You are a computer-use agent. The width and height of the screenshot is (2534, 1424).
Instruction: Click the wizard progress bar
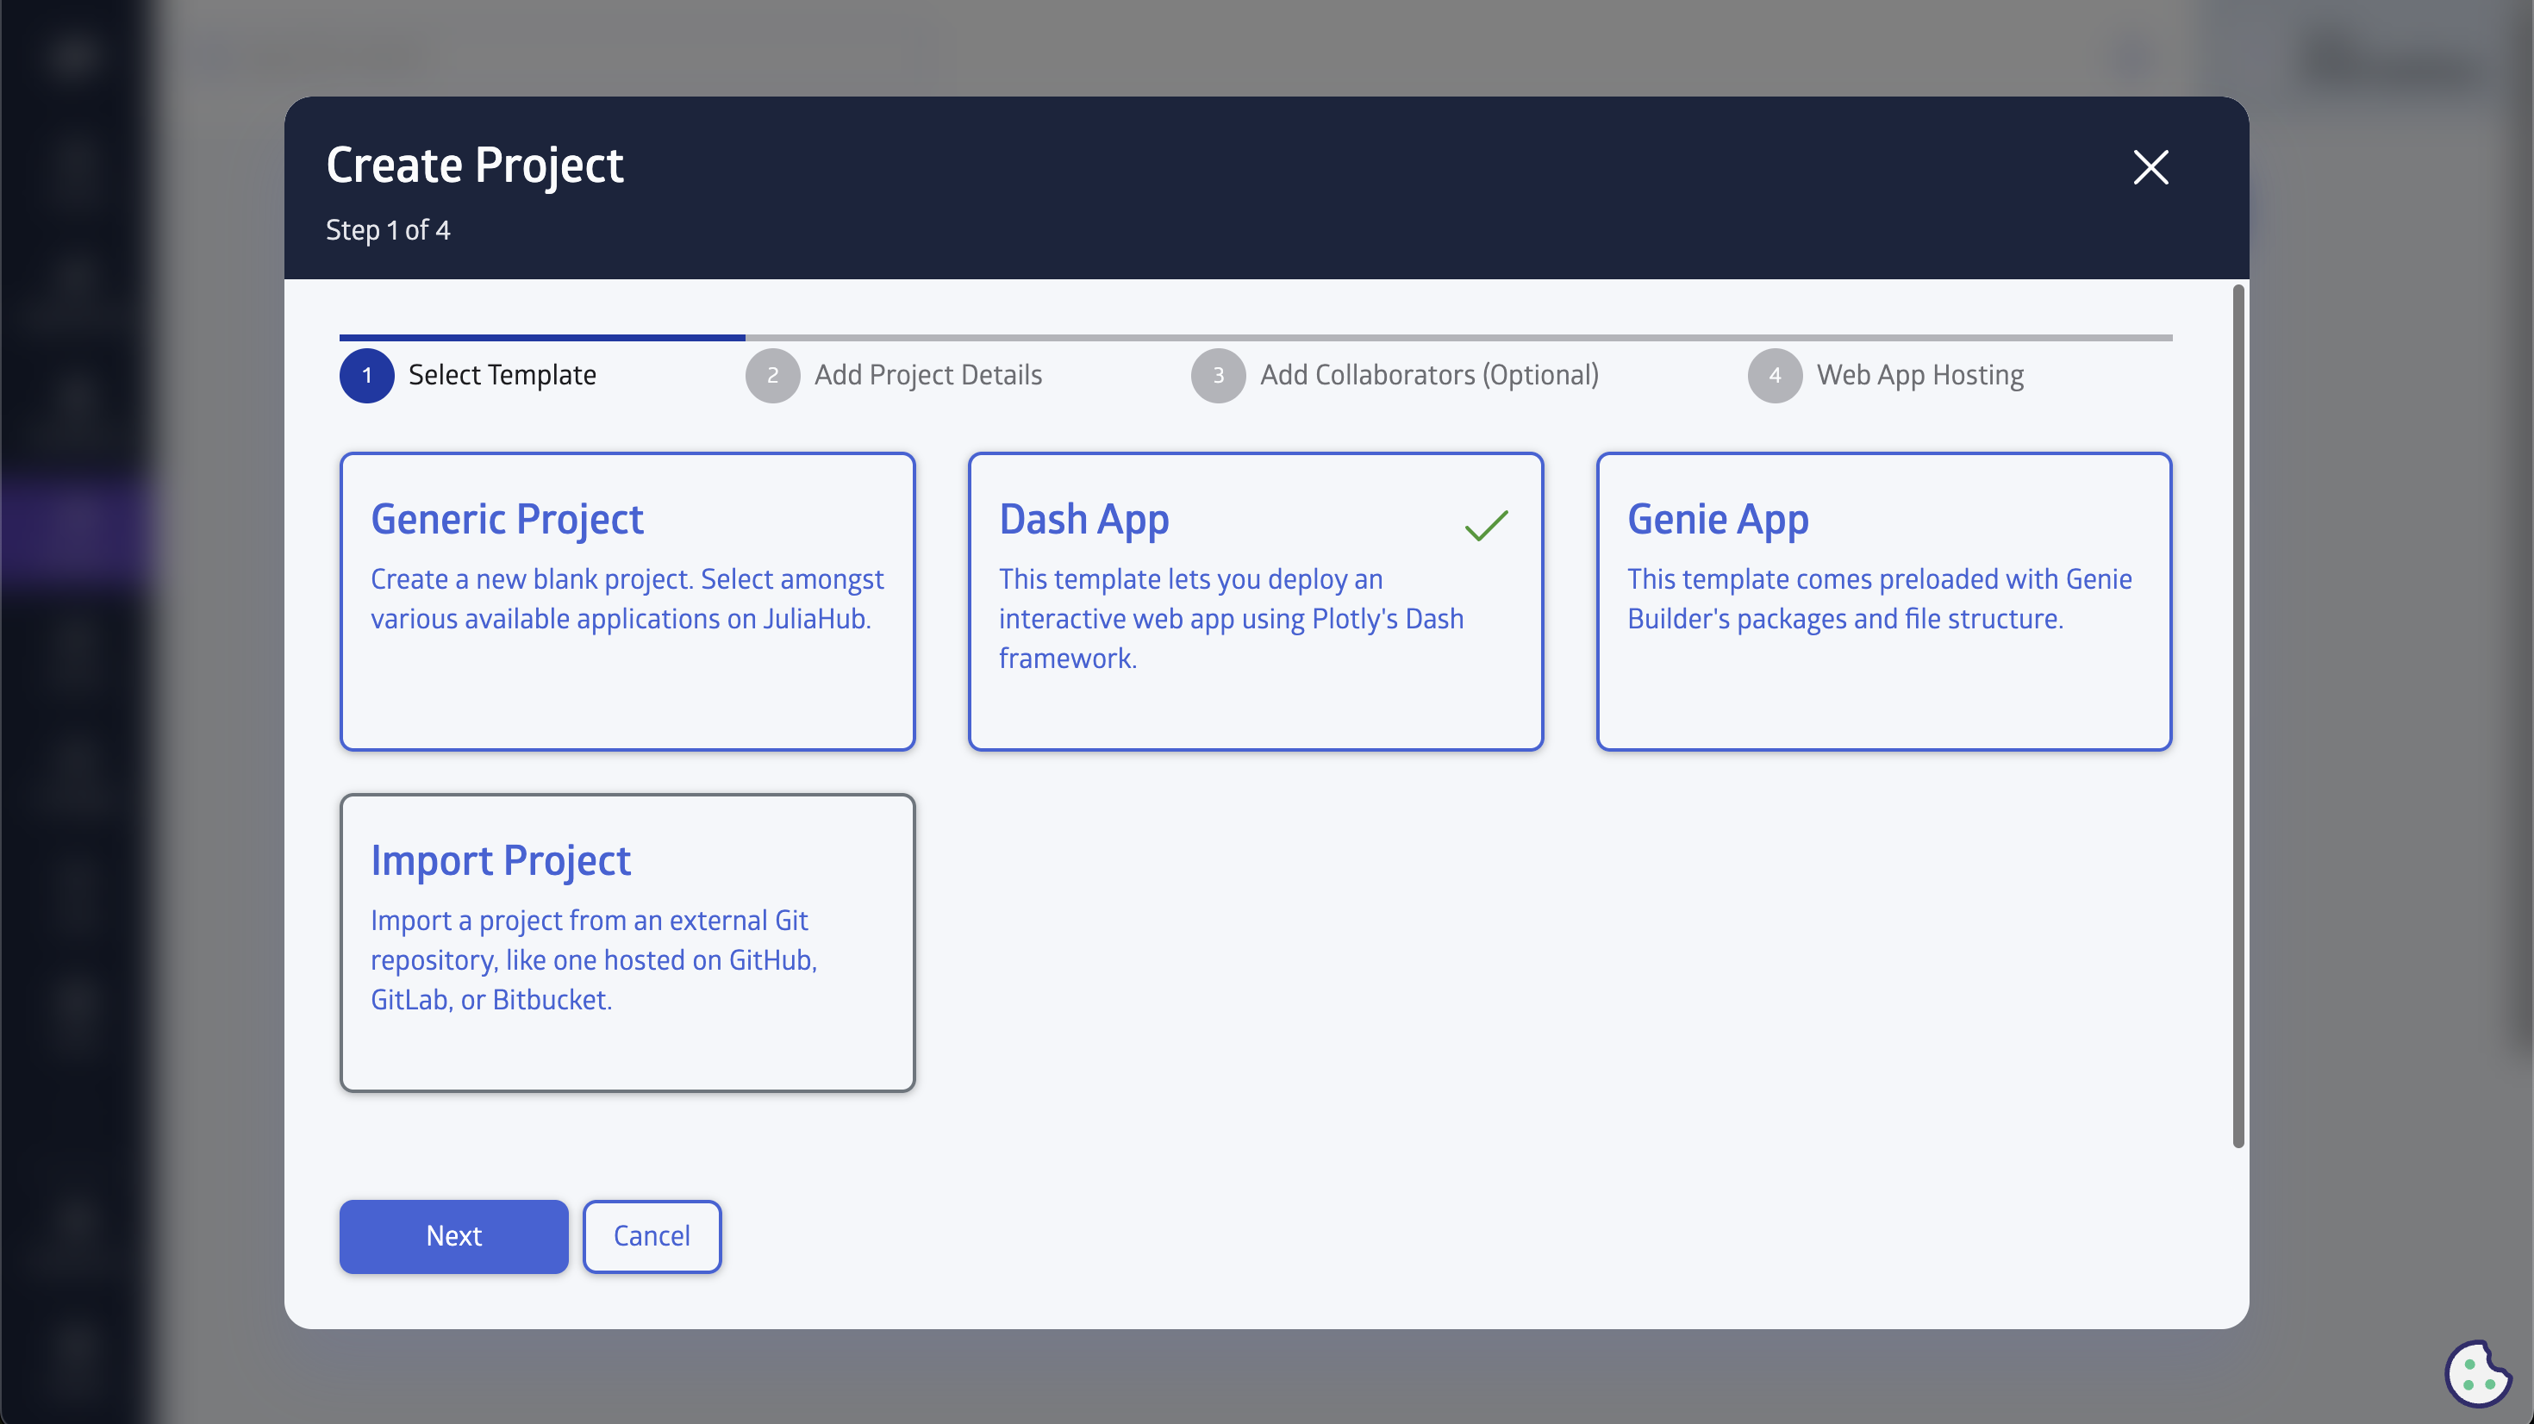click(1255, 338)
